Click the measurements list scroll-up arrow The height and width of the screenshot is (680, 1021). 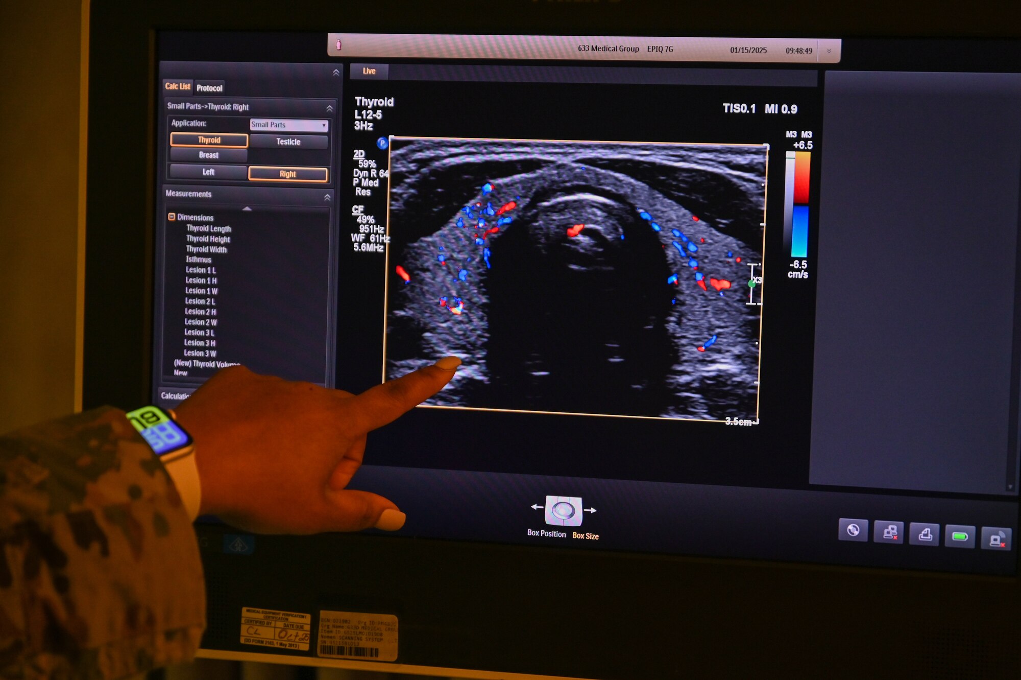coord(247,208)
